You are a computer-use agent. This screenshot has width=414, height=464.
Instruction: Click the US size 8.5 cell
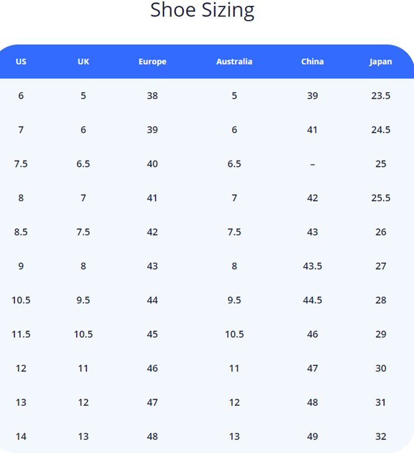21,232
